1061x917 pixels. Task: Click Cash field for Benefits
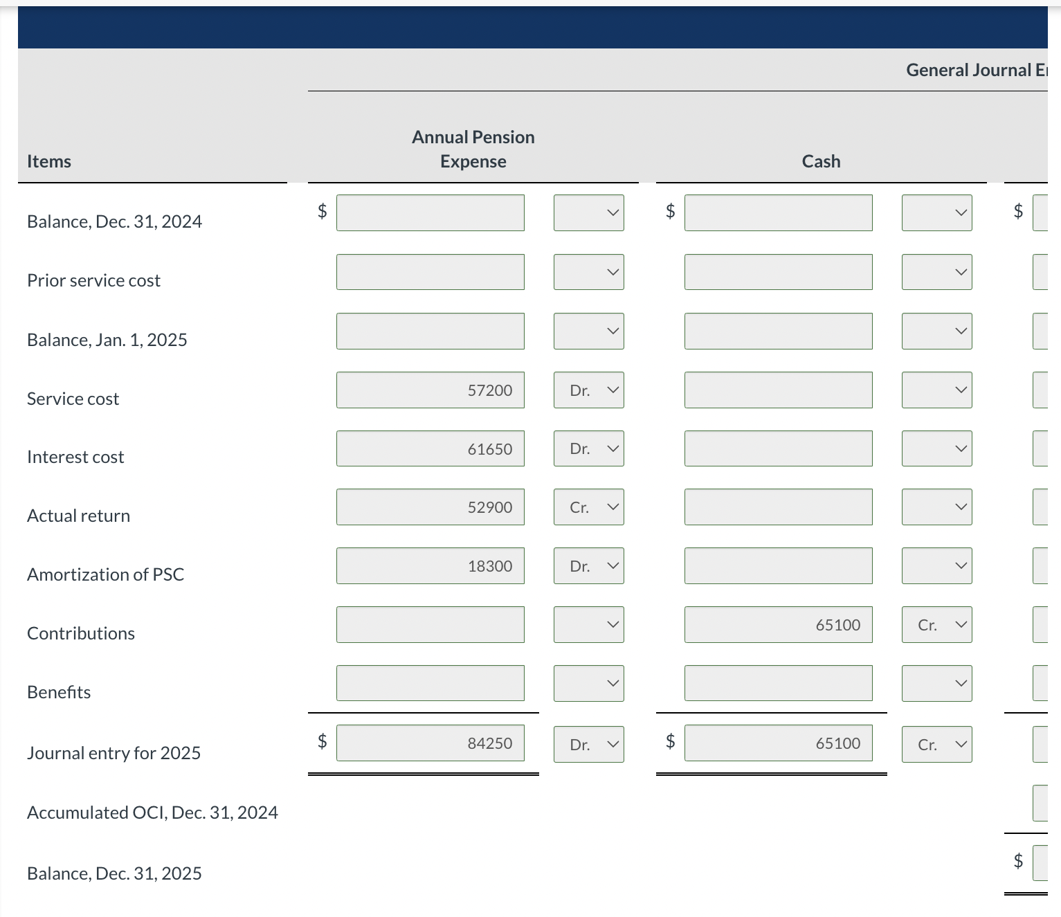click(779, 683)
